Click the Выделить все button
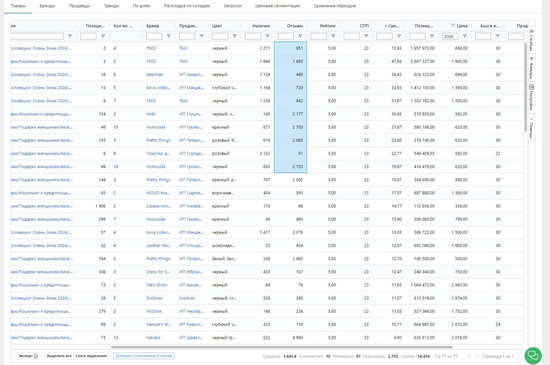The height and width of the screenshot is (365, 550). point(59,356)
